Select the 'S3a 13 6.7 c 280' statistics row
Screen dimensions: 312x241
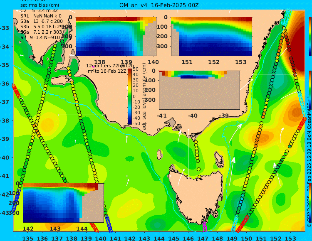(42, 21)
